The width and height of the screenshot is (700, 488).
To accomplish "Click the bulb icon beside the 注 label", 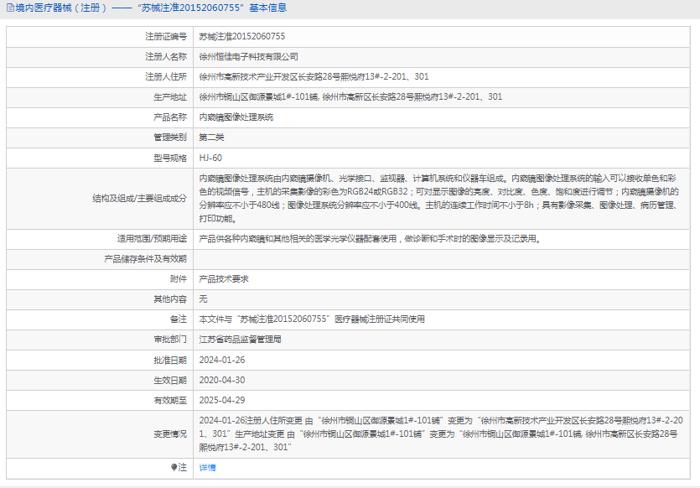I will (x=174, y=467).
